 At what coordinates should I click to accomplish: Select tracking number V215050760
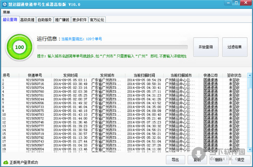tap(35, 92)
